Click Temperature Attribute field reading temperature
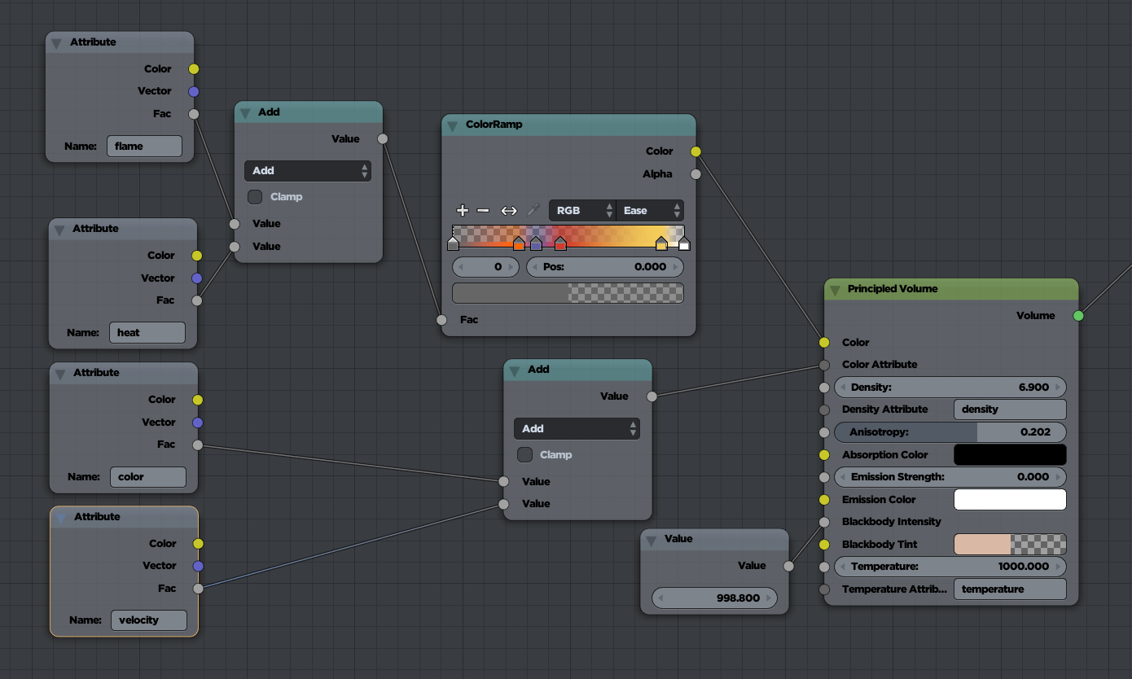This screenshot has height=679, width=1132. 1010,589
